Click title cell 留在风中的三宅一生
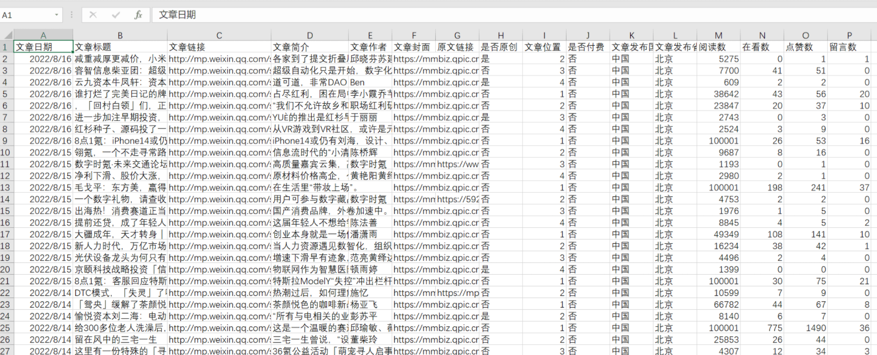The width and height of the screenshot is (877, 355). point(120,340)
